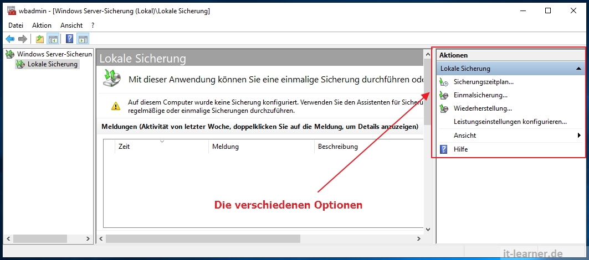Click the Aktionen pane title

click(454, 55)
